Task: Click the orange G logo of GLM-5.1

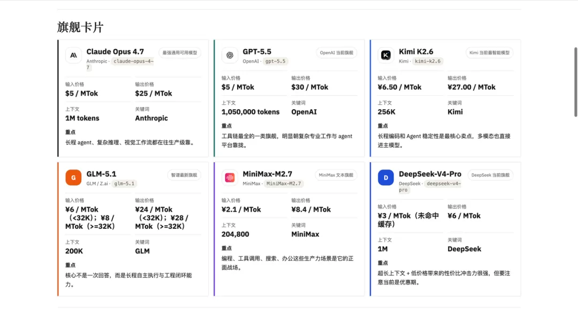Action: click(x=73, y=178)
